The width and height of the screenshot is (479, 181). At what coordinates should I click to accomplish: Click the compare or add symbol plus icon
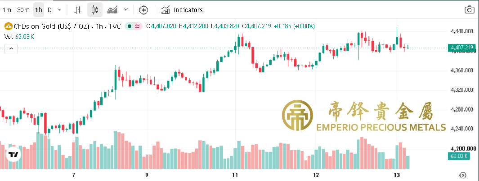click(143, 10)
